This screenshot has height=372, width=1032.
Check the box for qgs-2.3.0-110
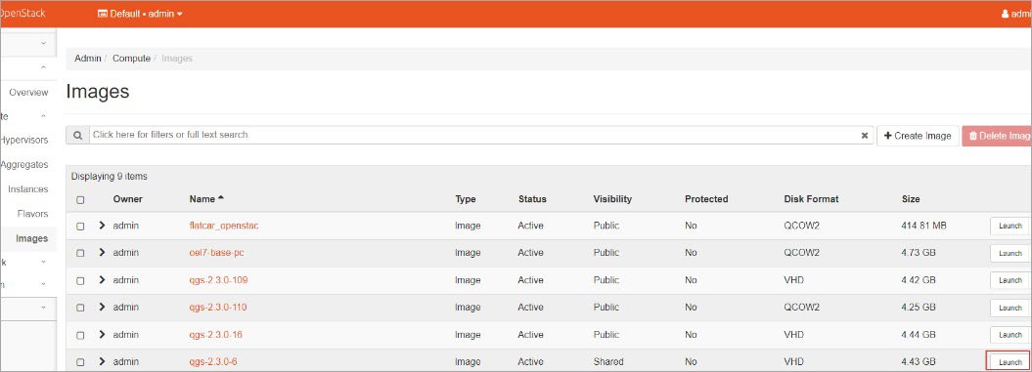(80, 308)
